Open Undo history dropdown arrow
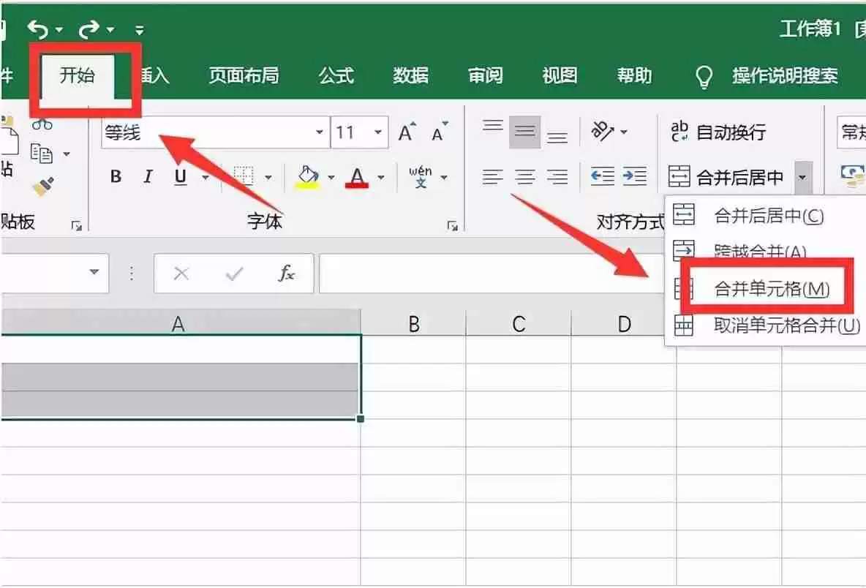 coord(59,30)
